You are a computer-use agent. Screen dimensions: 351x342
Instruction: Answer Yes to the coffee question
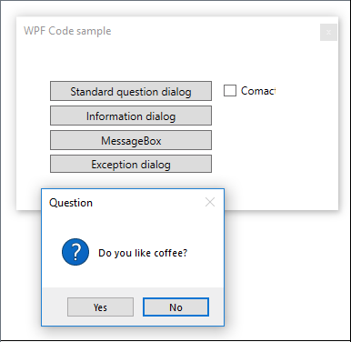coord(100,307)
